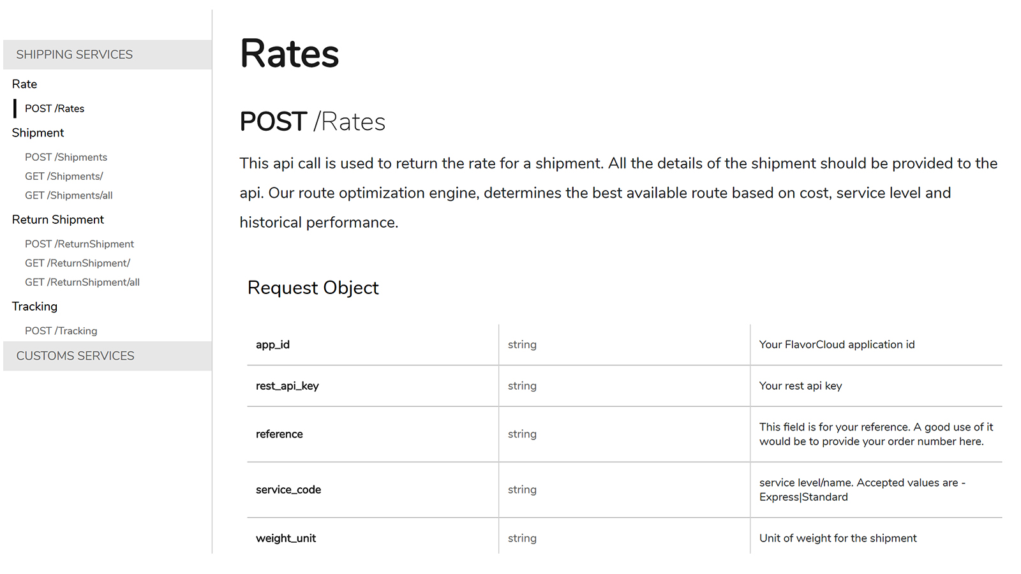This screenshot has width=1021, height=574.
Task: Expand the CUSTOMS SERVICES section header
Action: (75, 356)
